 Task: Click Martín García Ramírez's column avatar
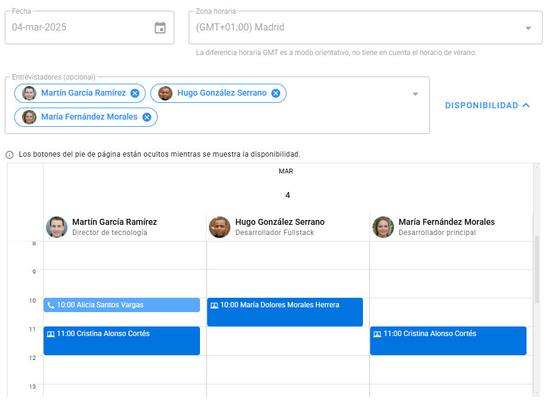pyautogui.click(x=57, y=227)
